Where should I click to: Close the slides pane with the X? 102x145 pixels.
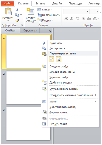point(50,31)
